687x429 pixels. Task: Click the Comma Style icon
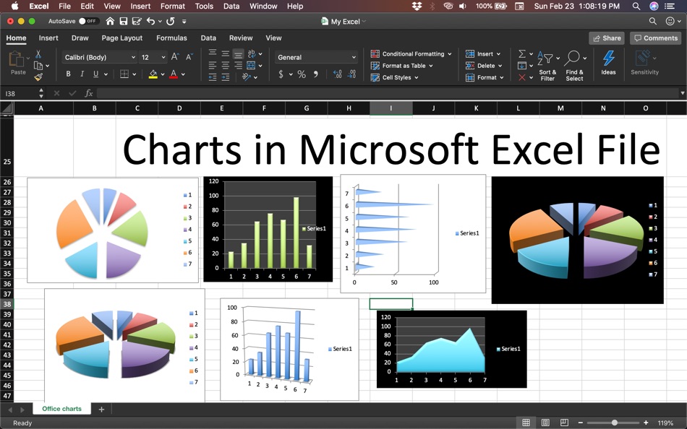tap(315, 74)
